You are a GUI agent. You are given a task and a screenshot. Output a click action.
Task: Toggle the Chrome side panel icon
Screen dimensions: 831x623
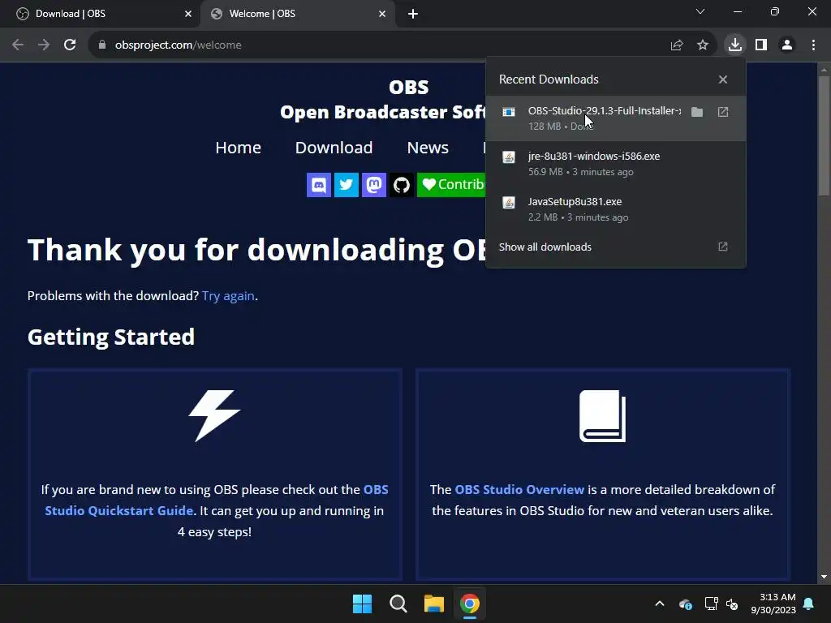pos(761,45)
